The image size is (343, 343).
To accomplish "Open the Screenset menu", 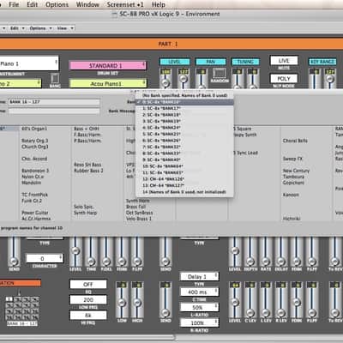I will (x=125, y=4).
